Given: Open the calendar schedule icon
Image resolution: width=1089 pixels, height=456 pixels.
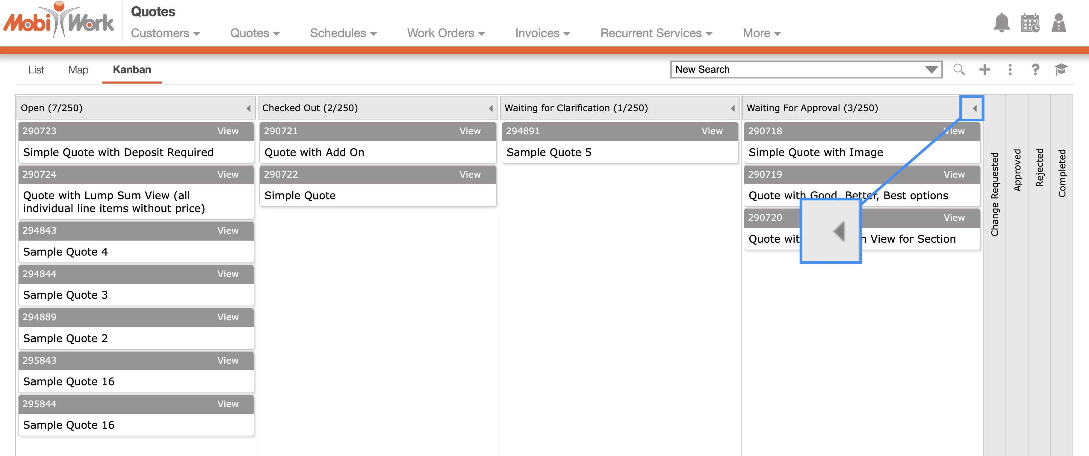Looking at the screenshot, I should 1030,23.
